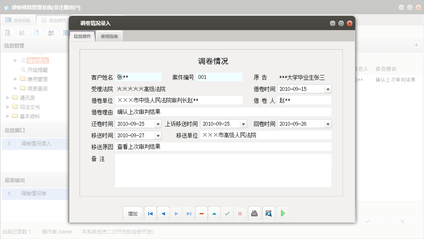
Task: Click the 增加 (Add) button
Action: tap(133, 213)
